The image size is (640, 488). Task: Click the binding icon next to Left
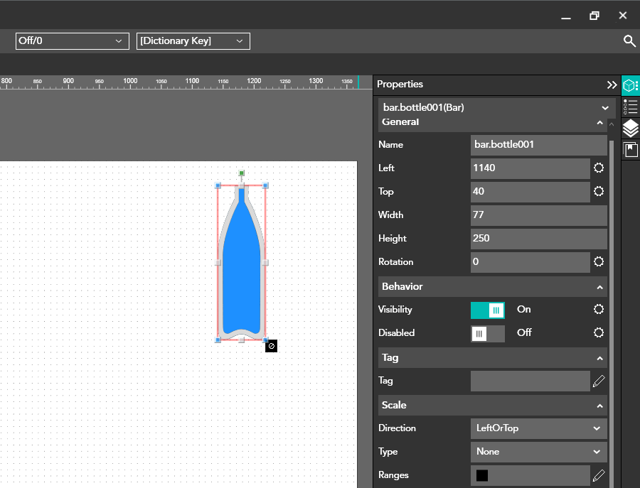(x=599, y=168)
